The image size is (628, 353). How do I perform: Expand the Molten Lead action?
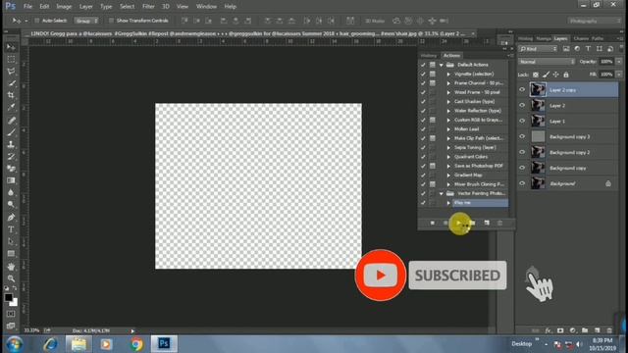pyautogui.click(x=448, y=129)
